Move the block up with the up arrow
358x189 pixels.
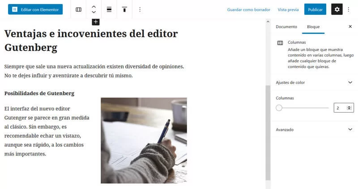tap(94, 7)
